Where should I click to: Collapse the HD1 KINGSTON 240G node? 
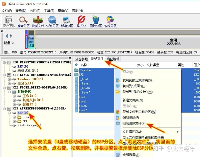click(x=4, y=75)
